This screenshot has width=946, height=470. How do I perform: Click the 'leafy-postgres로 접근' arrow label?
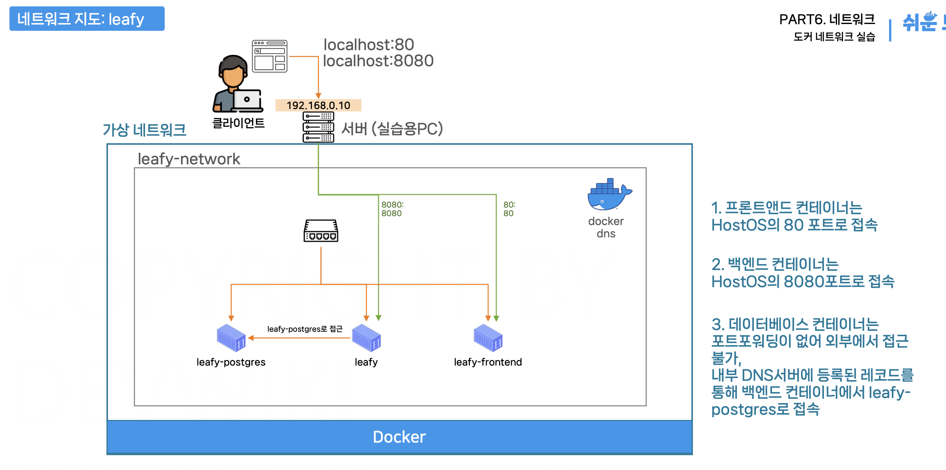[304, 329]
